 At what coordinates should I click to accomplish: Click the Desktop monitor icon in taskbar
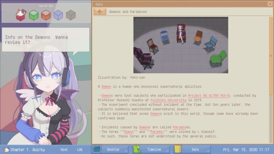pyautogui.click(x=97, y=149)
